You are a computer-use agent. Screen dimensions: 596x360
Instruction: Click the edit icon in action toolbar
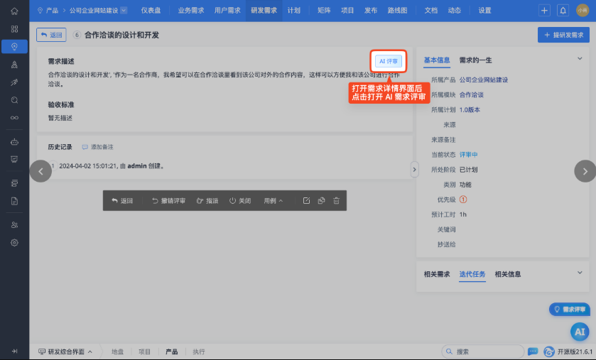tap(306, 200)
